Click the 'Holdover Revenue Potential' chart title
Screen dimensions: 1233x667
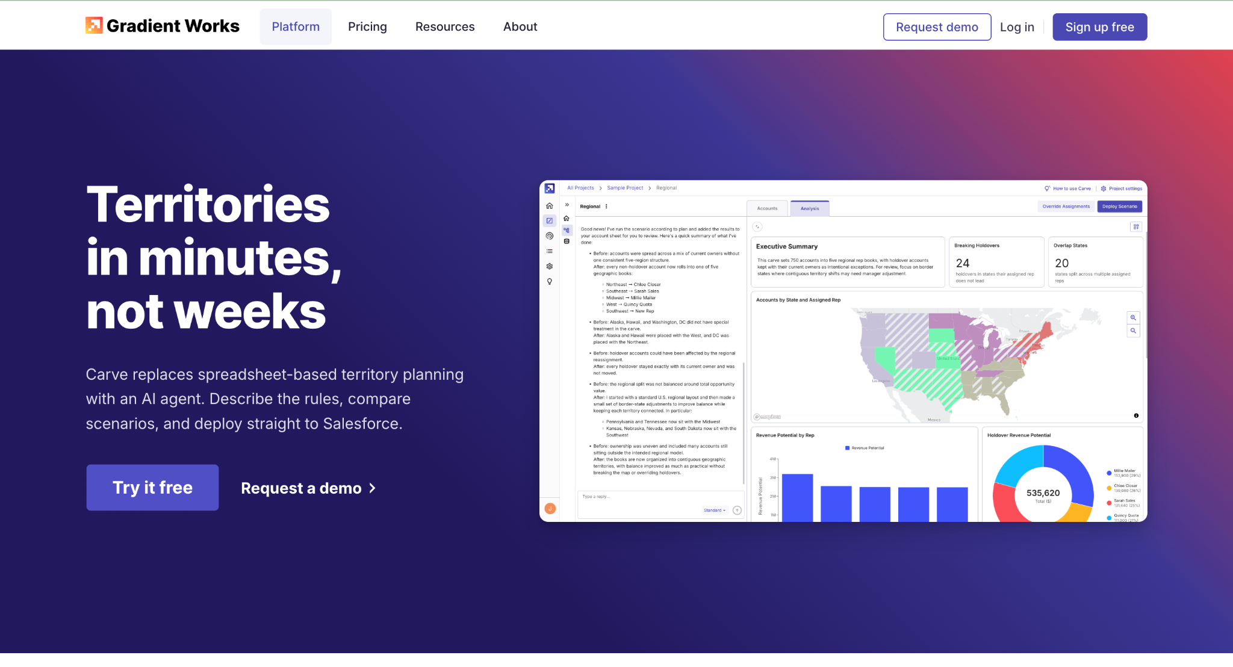pos(1019,435)
